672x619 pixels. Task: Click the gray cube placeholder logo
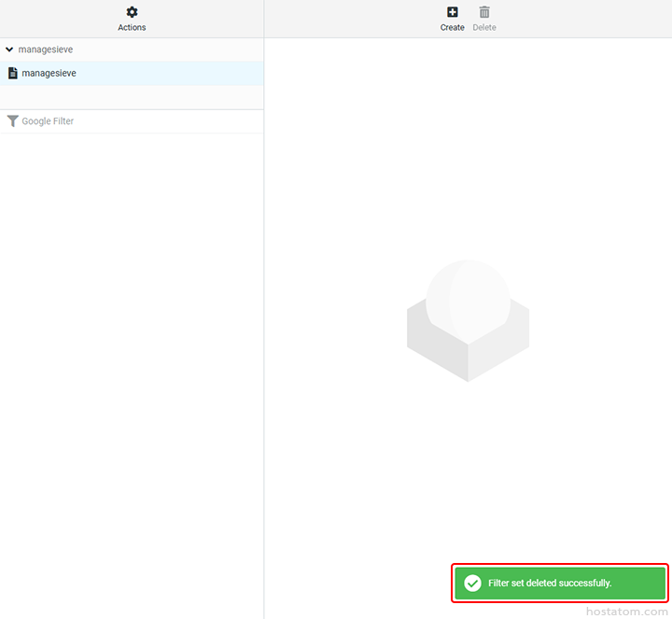468,320
